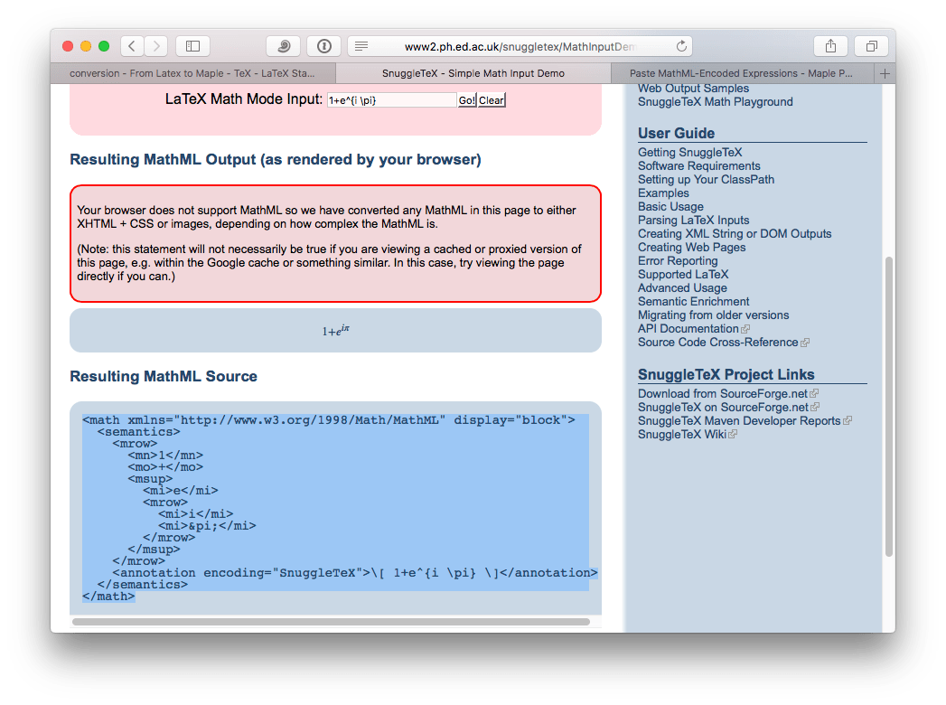Show all tabs with the tab overview icon
Image resolution: width=946 pixels, height=705 pixels.
pyautogui.click(x=870, y=45)
